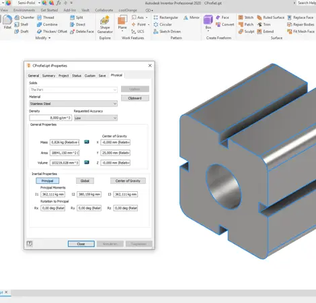This screenshot has width=316, height=303.
Task: Click the calculator icon next to Mass
Action: pos(87,142)
